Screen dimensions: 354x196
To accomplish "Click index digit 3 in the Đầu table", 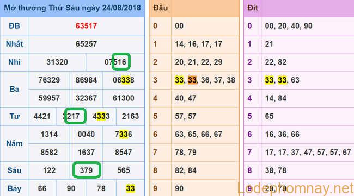I will pyautogui.click(x=155, y=80).
